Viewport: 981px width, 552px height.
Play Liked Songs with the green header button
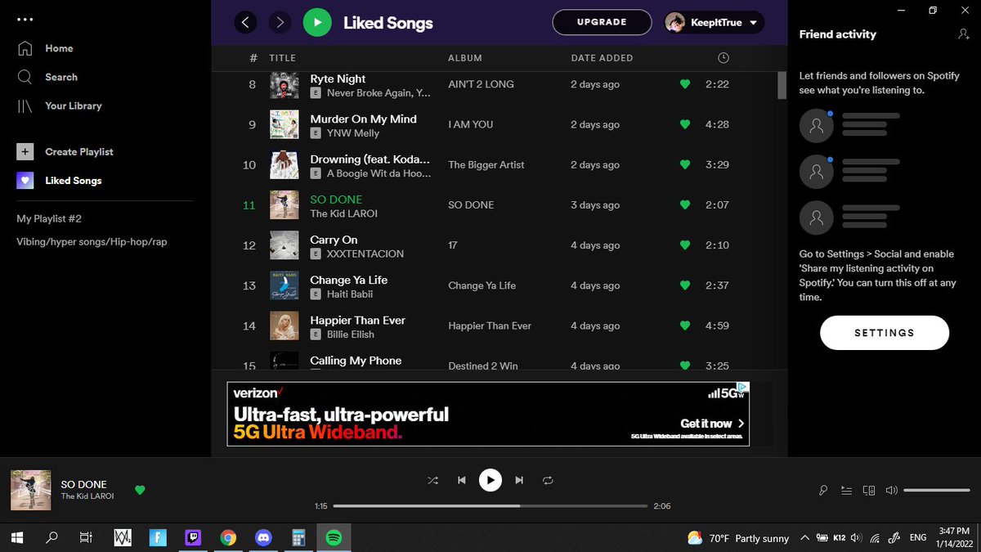point(317,22)
